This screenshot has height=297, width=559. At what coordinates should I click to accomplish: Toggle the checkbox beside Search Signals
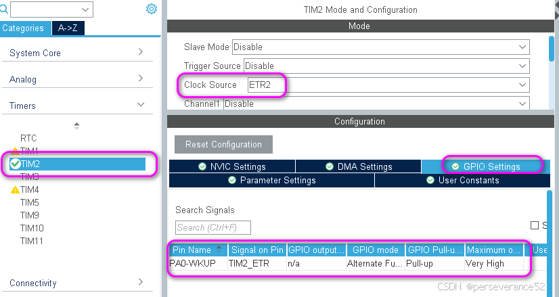[x=535, y=225]
